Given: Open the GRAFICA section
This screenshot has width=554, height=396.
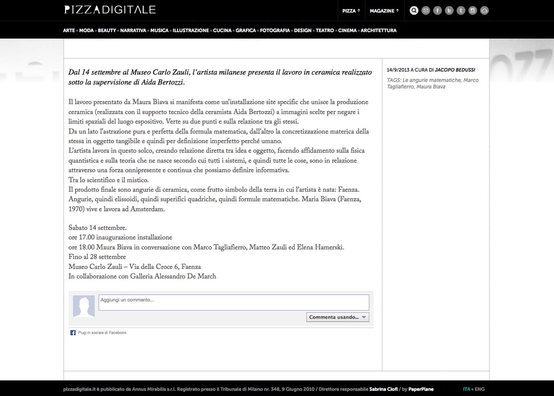Looking at the screenshot, I should 246,30.
